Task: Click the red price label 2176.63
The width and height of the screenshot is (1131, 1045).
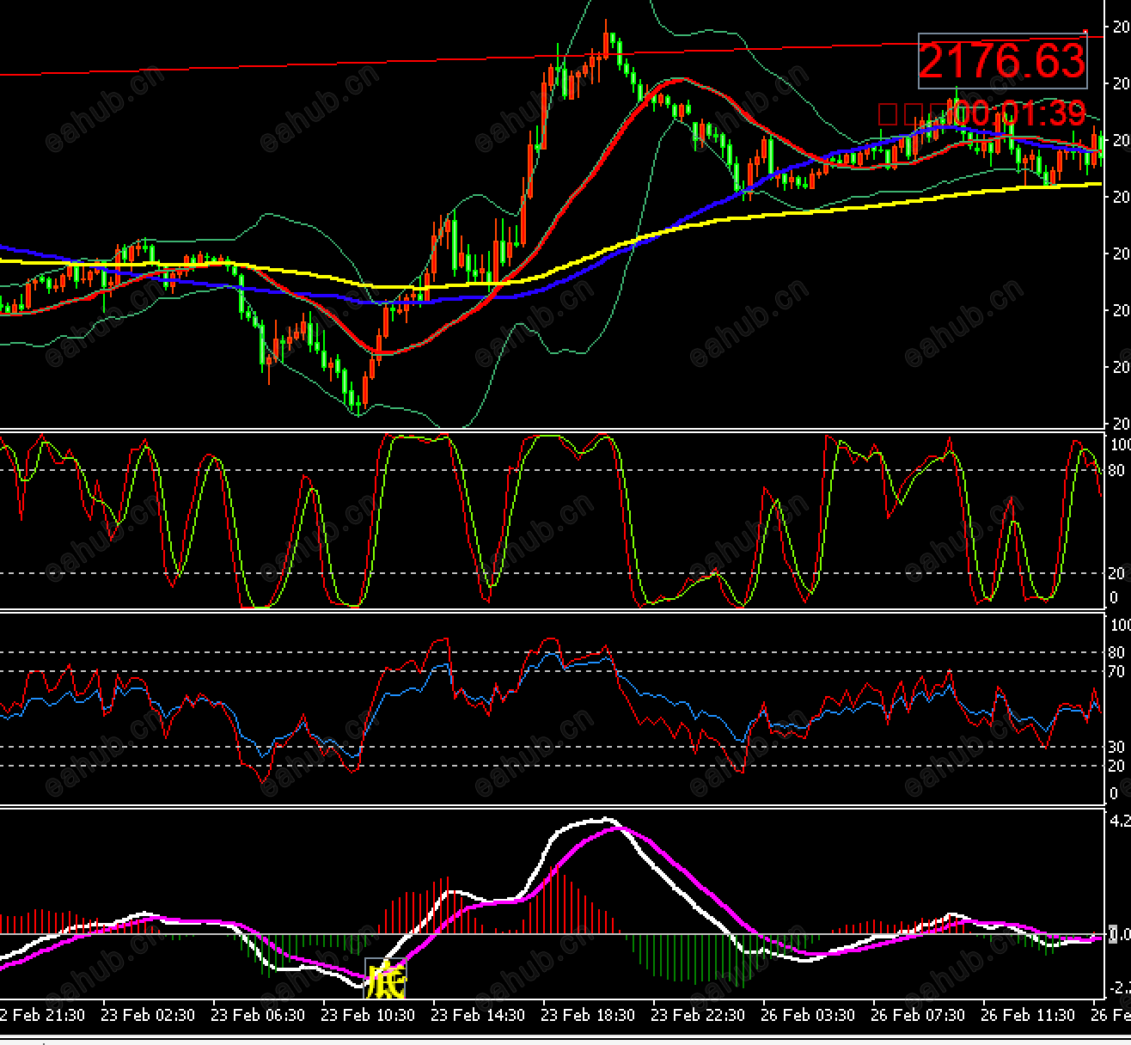Action: [x=1002, y=61]
